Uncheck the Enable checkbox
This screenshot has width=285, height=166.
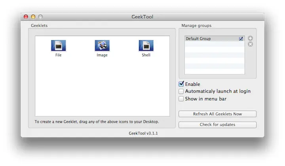181,84
